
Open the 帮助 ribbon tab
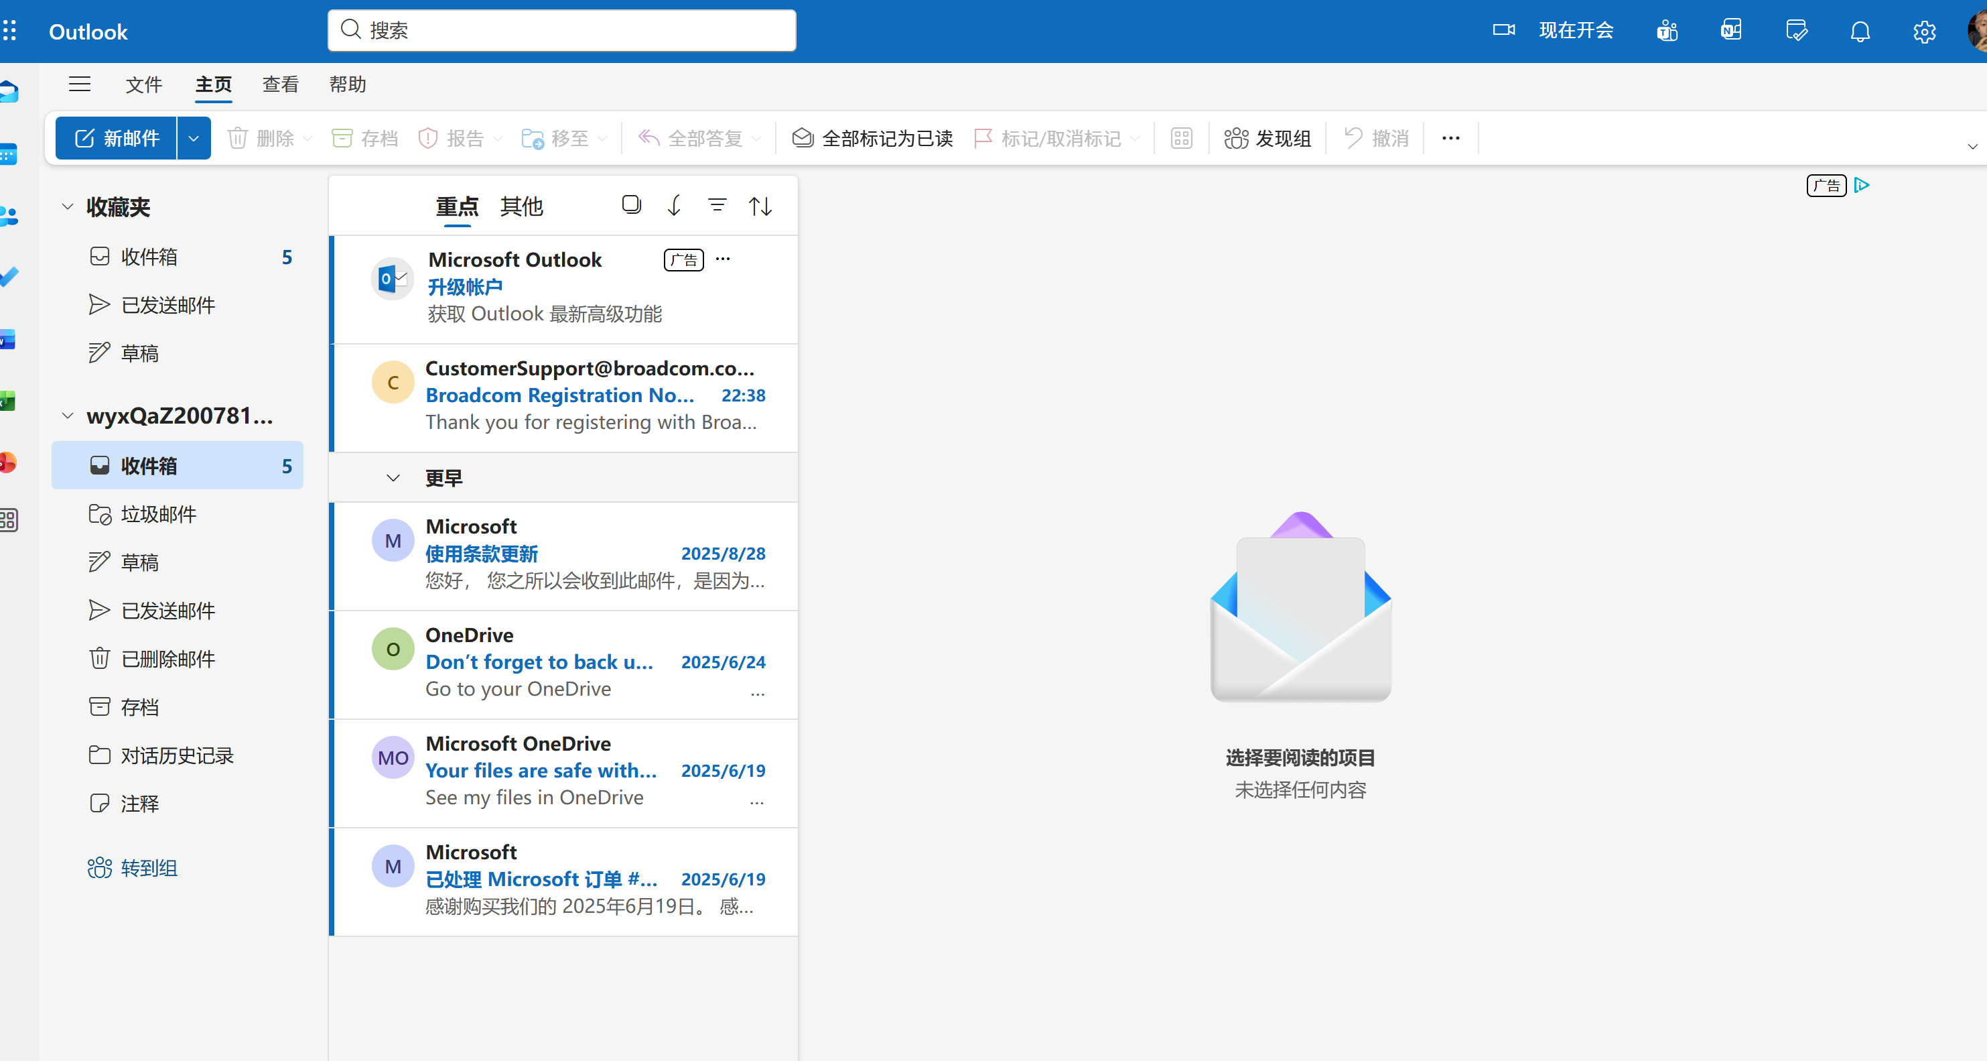point(348,84)
